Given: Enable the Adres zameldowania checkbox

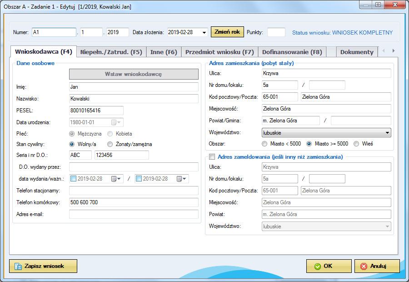Looking at the screenshot, I should pyautogui.click(x=212, y=156).
